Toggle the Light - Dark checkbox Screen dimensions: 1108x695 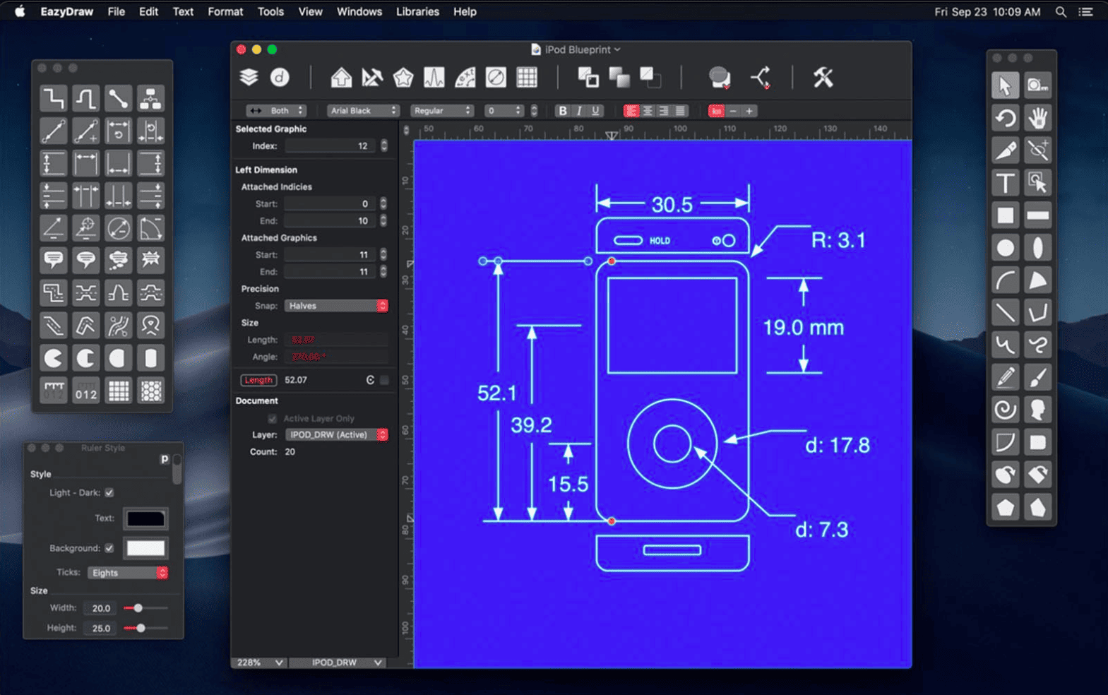point(109,492)
